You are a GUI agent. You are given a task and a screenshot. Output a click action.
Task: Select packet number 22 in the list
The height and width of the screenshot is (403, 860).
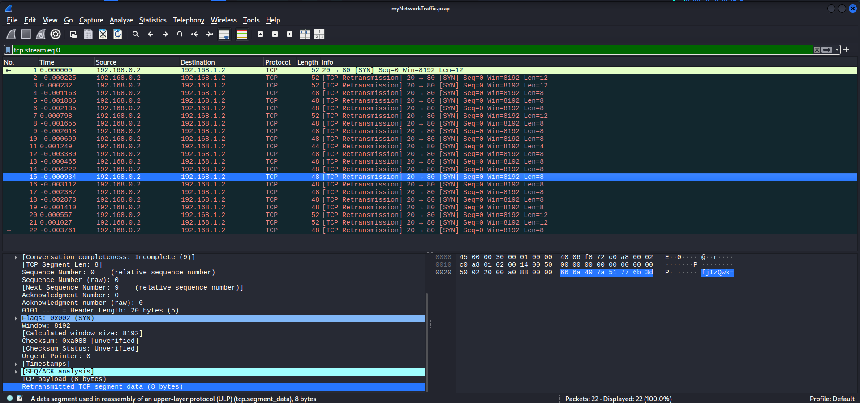(430, 230)
